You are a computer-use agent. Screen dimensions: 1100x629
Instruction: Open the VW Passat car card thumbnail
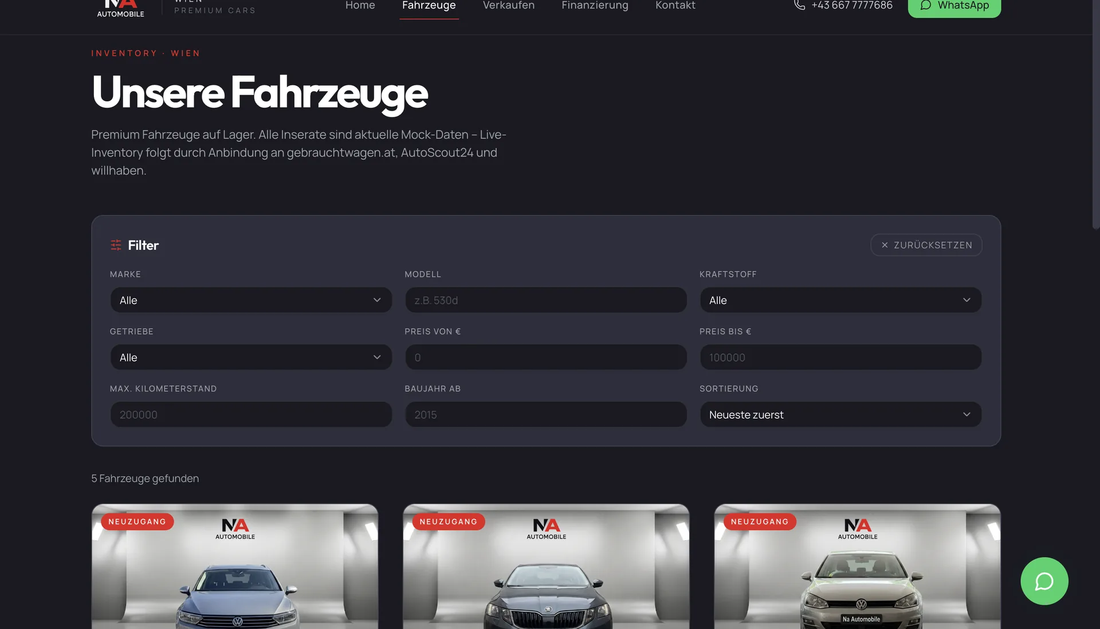point(235,567)
